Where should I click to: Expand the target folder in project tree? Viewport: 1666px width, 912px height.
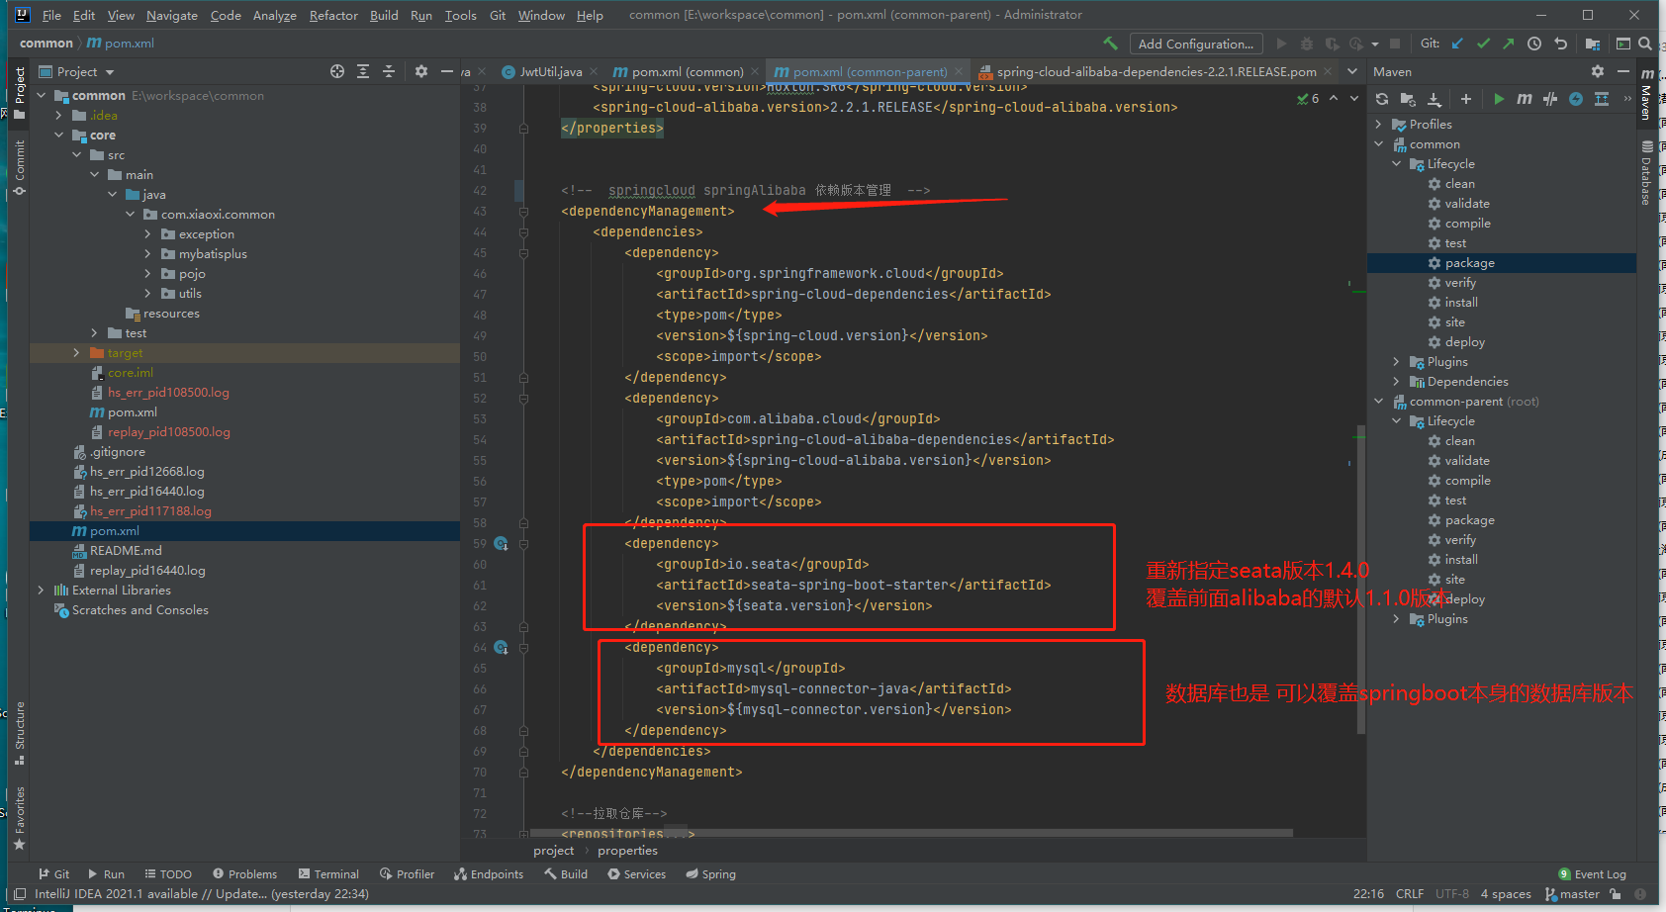[x=77, y=353]
